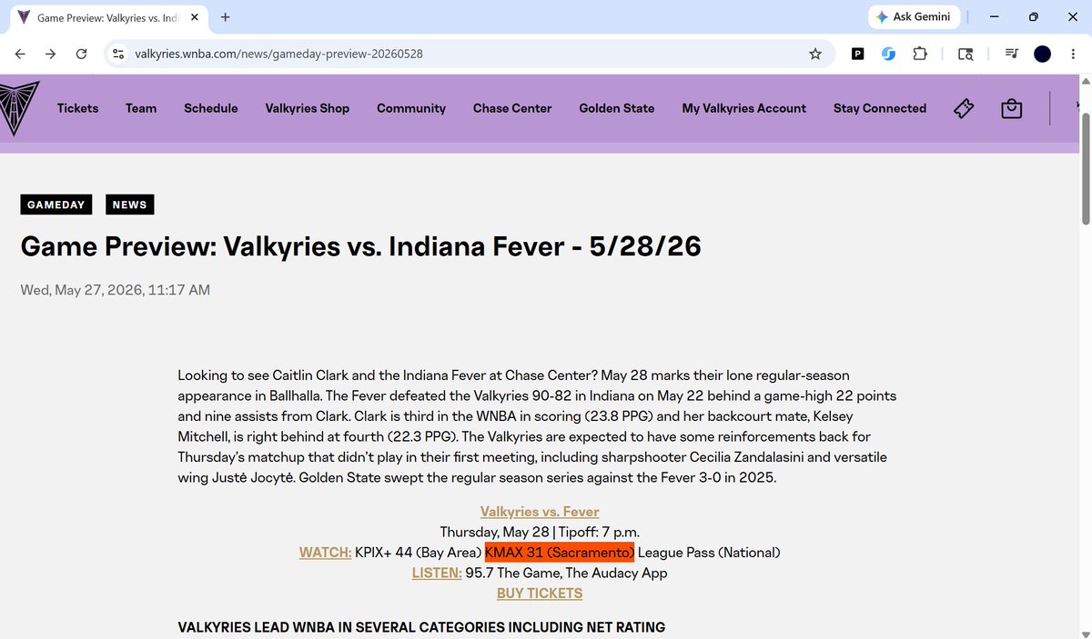Open the black P extension icon
Viewport: 1092px width, 639px height.
coord(857,55)
